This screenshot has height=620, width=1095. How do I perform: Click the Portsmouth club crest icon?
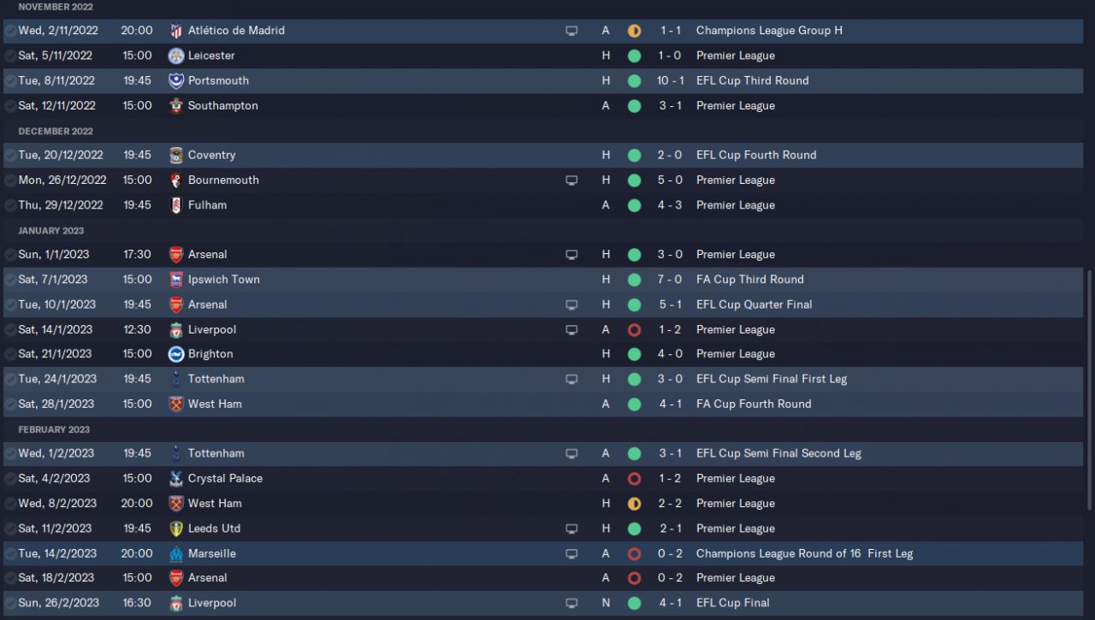[x=176, y=80]
